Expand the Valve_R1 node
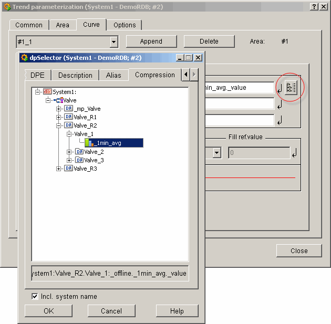 58,117
